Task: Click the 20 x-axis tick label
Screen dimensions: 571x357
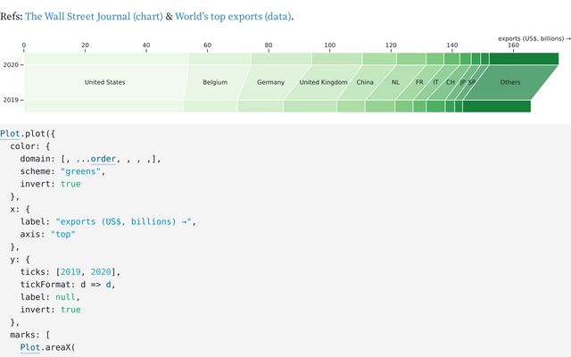Action: coord(85,46)
